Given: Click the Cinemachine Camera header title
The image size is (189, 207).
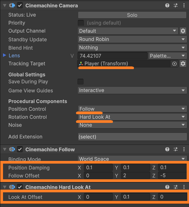Looking at the screenshot, I should [52, 6].
